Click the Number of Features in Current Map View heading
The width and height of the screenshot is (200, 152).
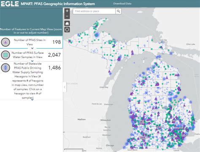click(x=31, y=31)
